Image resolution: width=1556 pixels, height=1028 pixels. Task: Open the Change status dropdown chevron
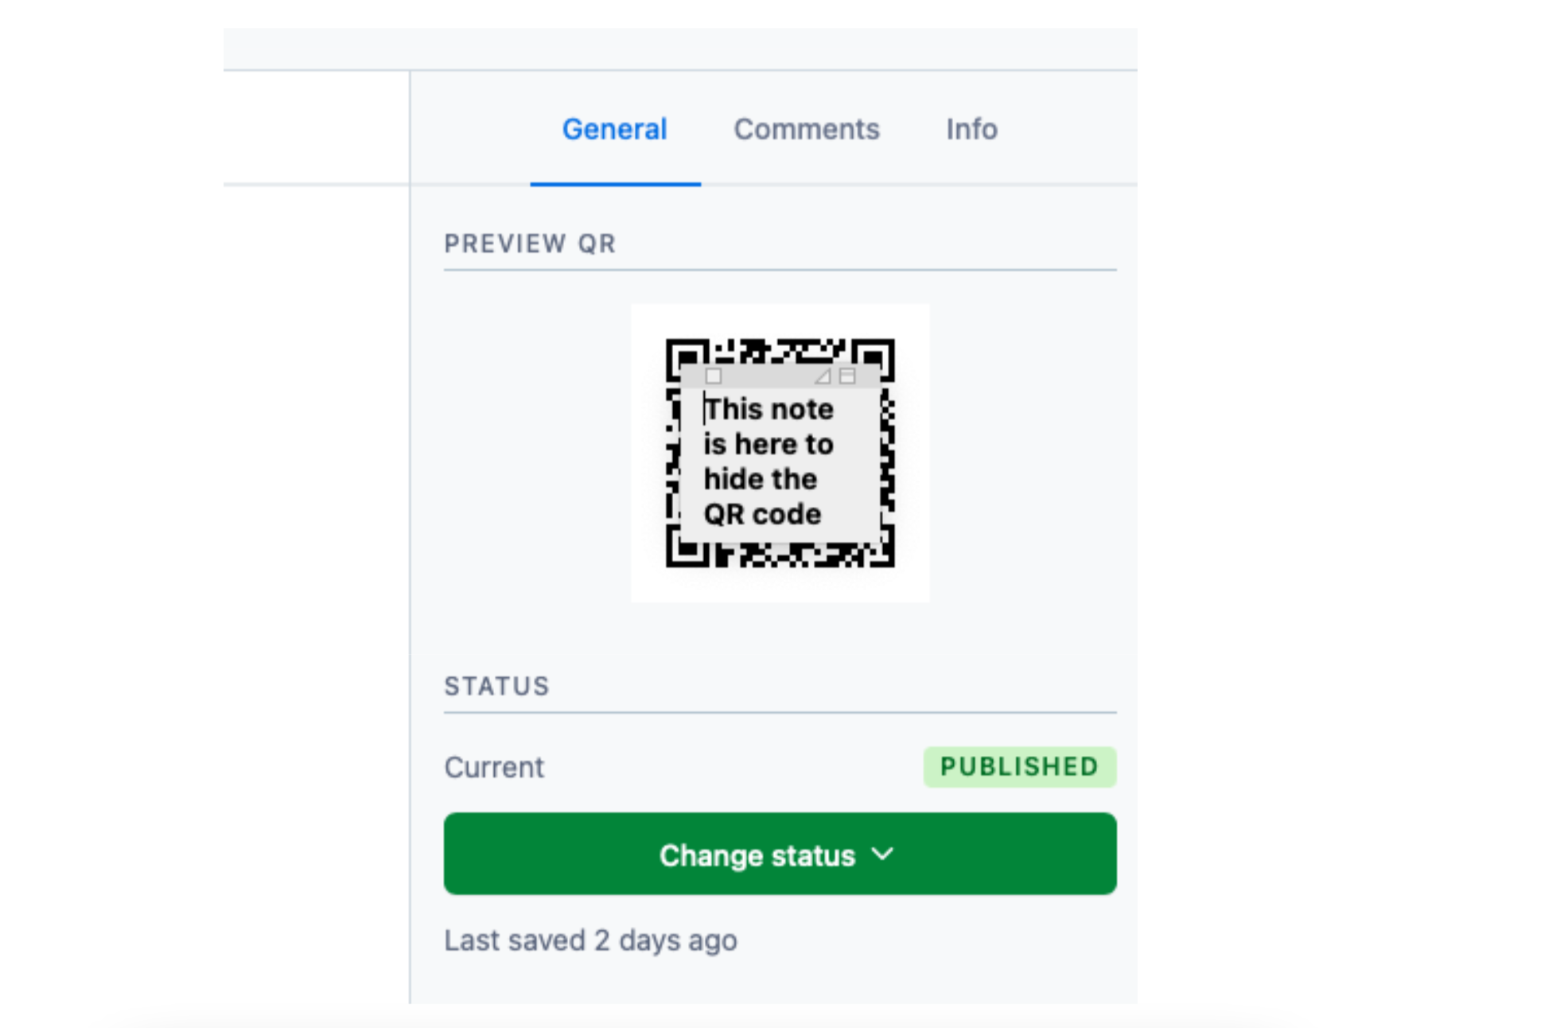coord(883,855)
